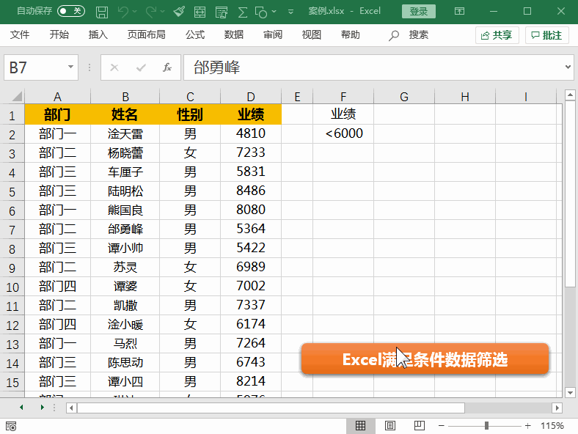Click the insert function fx icon
This screenshot has width=578, height=434.
[167, 67]
